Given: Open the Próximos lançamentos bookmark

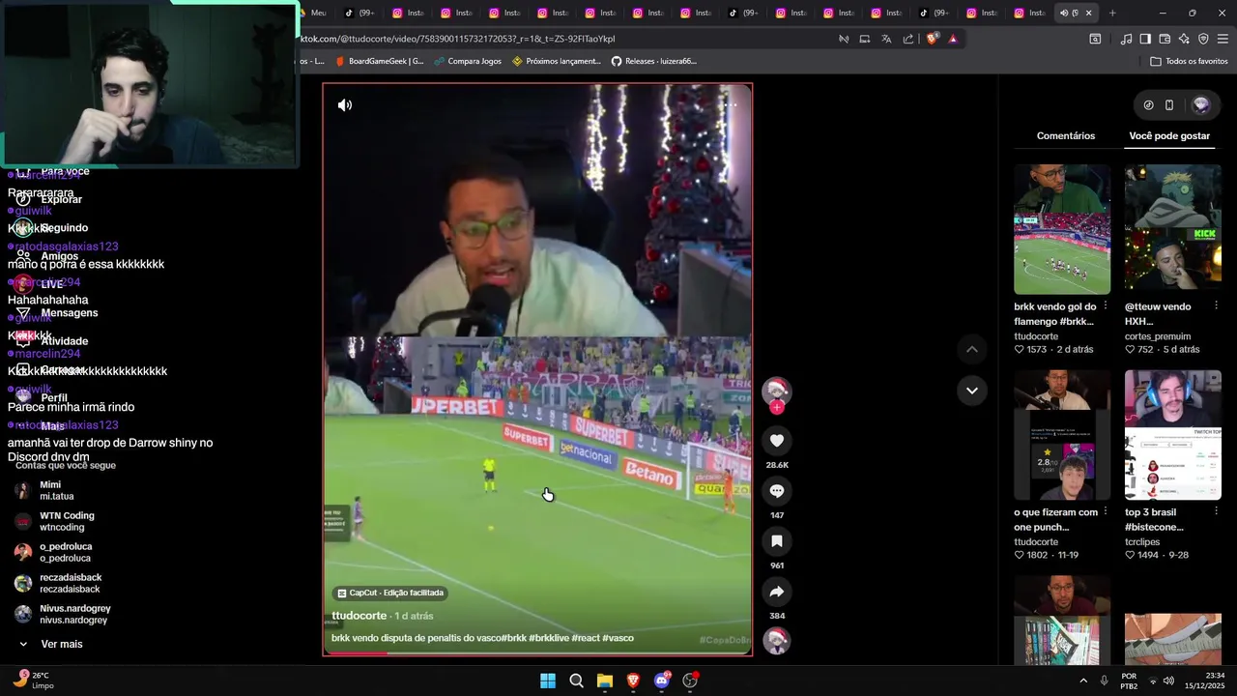Looking at the screenshot, I should tap(557, 61).
